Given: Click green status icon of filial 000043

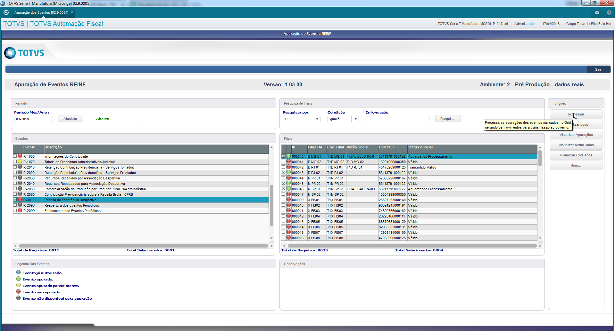Looking at the screenshot, I should 288,172.
